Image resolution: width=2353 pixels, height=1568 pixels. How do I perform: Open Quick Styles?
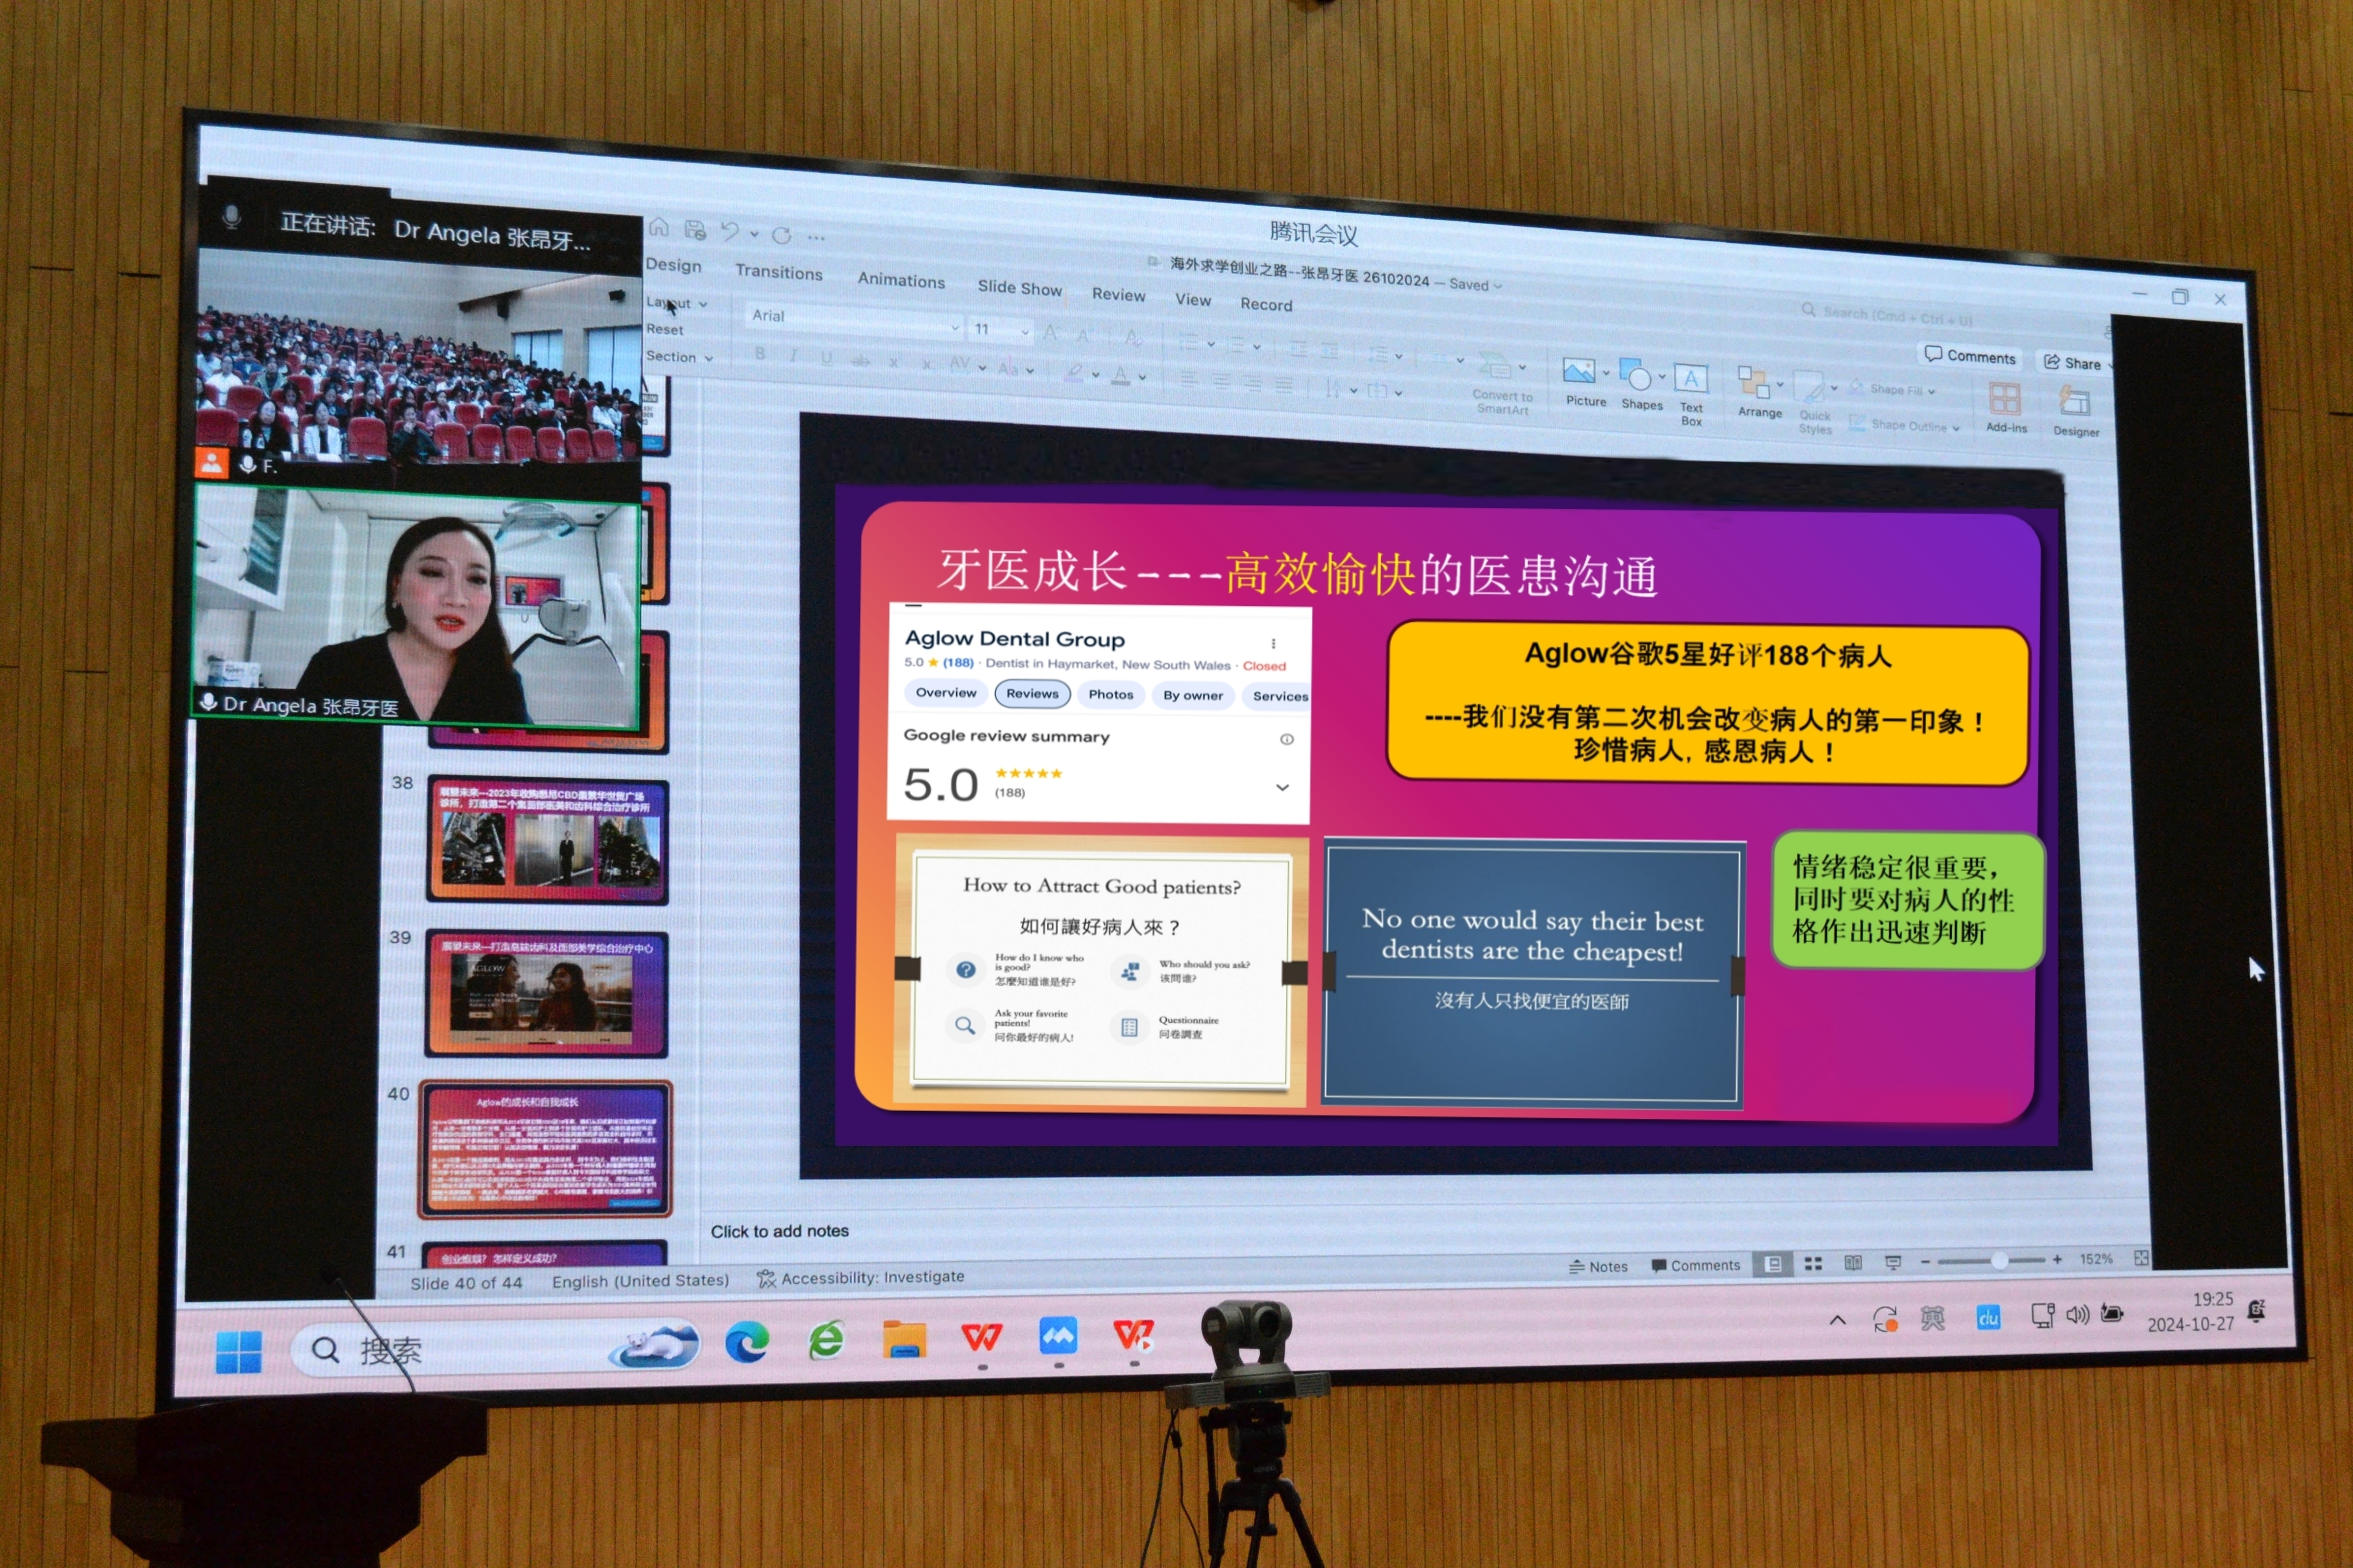coord(1815,402)
